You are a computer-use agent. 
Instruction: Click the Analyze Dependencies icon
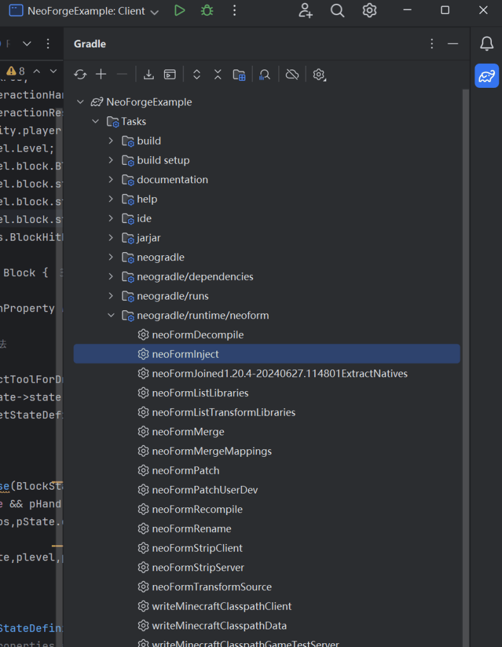click(x=265, y=75)
